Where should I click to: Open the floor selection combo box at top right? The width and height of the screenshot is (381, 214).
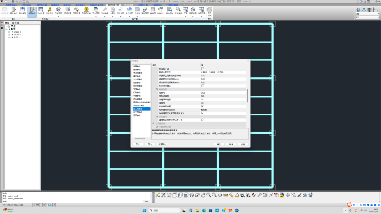[x=367, y=14]
